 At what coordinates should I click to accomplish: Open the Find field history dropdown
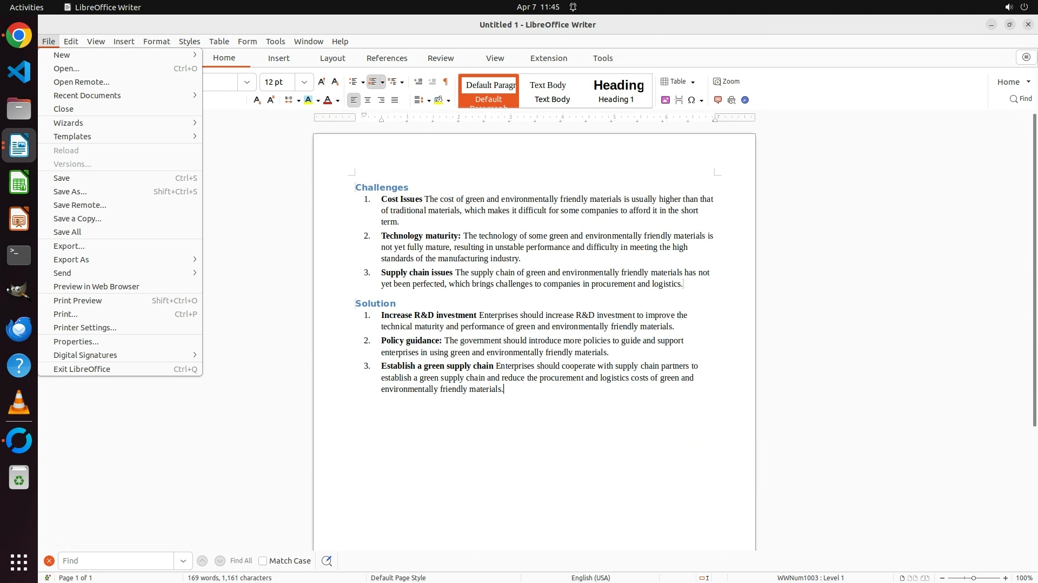point(183,561)
